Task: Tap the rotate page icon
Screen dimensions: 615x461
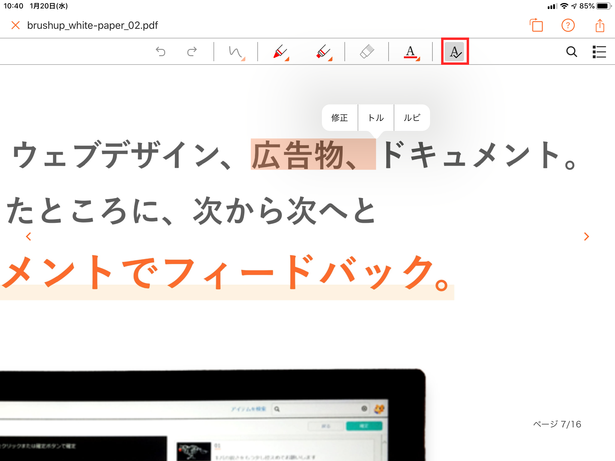Action: (537, 26)
